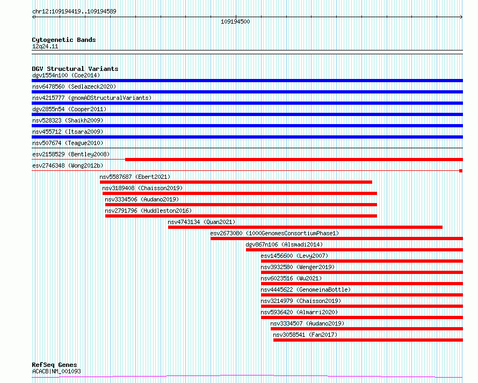Screen dimensions: 478x383
Task: Open nsv4215777 (gnomADStructuralVariants) entry
Action: 92,98
